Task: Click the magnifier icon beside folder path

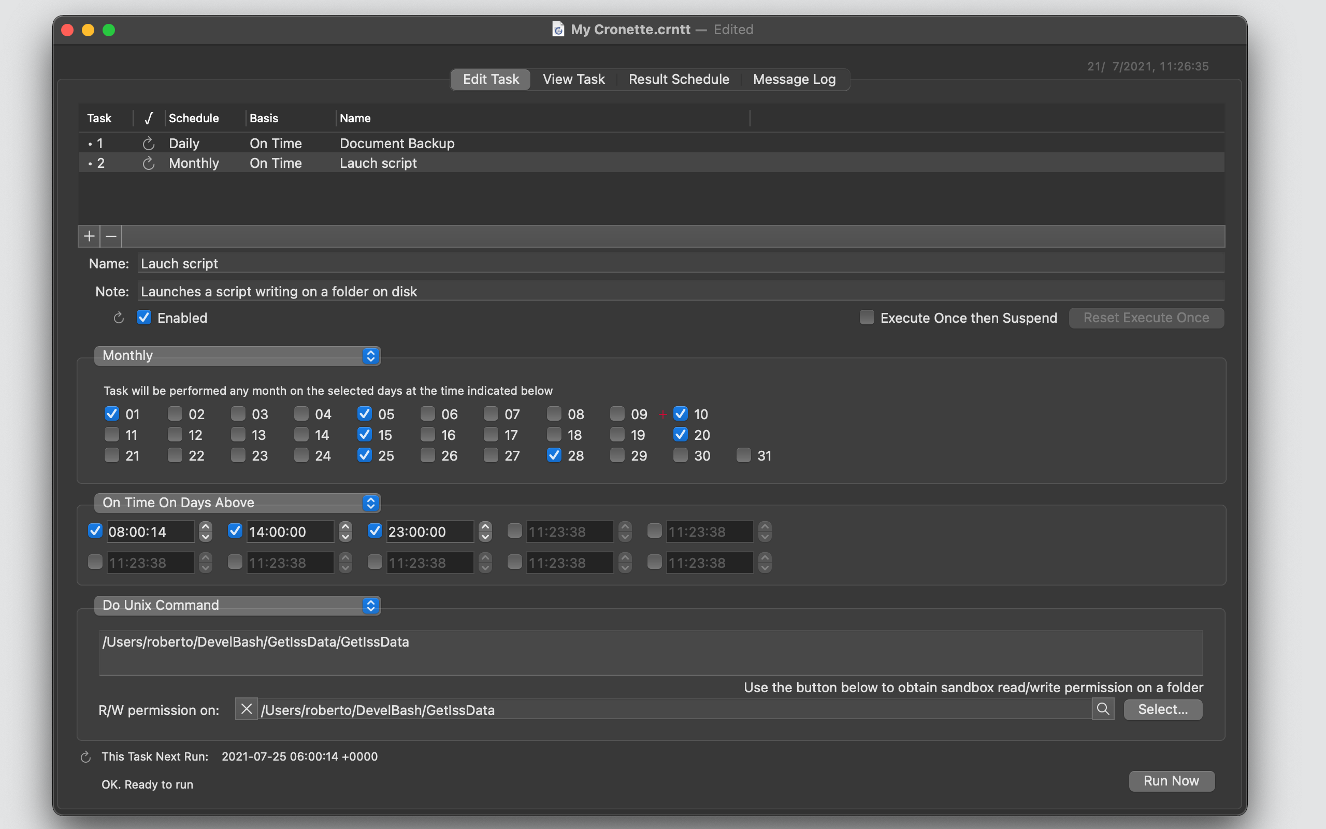Action: point(1102,709)
